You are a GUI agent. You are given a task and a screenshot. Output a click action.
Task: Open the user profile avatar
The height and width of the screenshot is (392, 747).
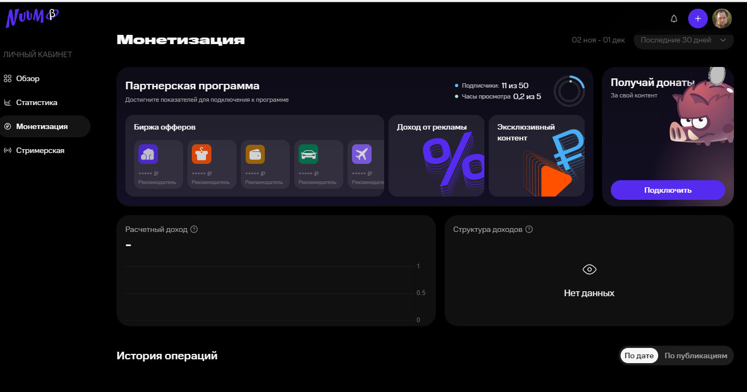click(x=722, y=19)
